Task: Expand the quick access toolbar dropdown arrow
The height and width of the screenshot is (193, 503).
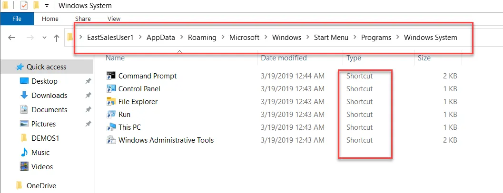Action: click(x=47, y=6)
